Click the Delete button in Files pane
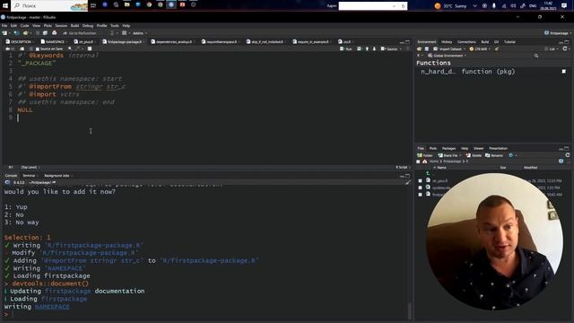Image resolution: width=574 pixels, height=323 pixels. tap(474, 155)
